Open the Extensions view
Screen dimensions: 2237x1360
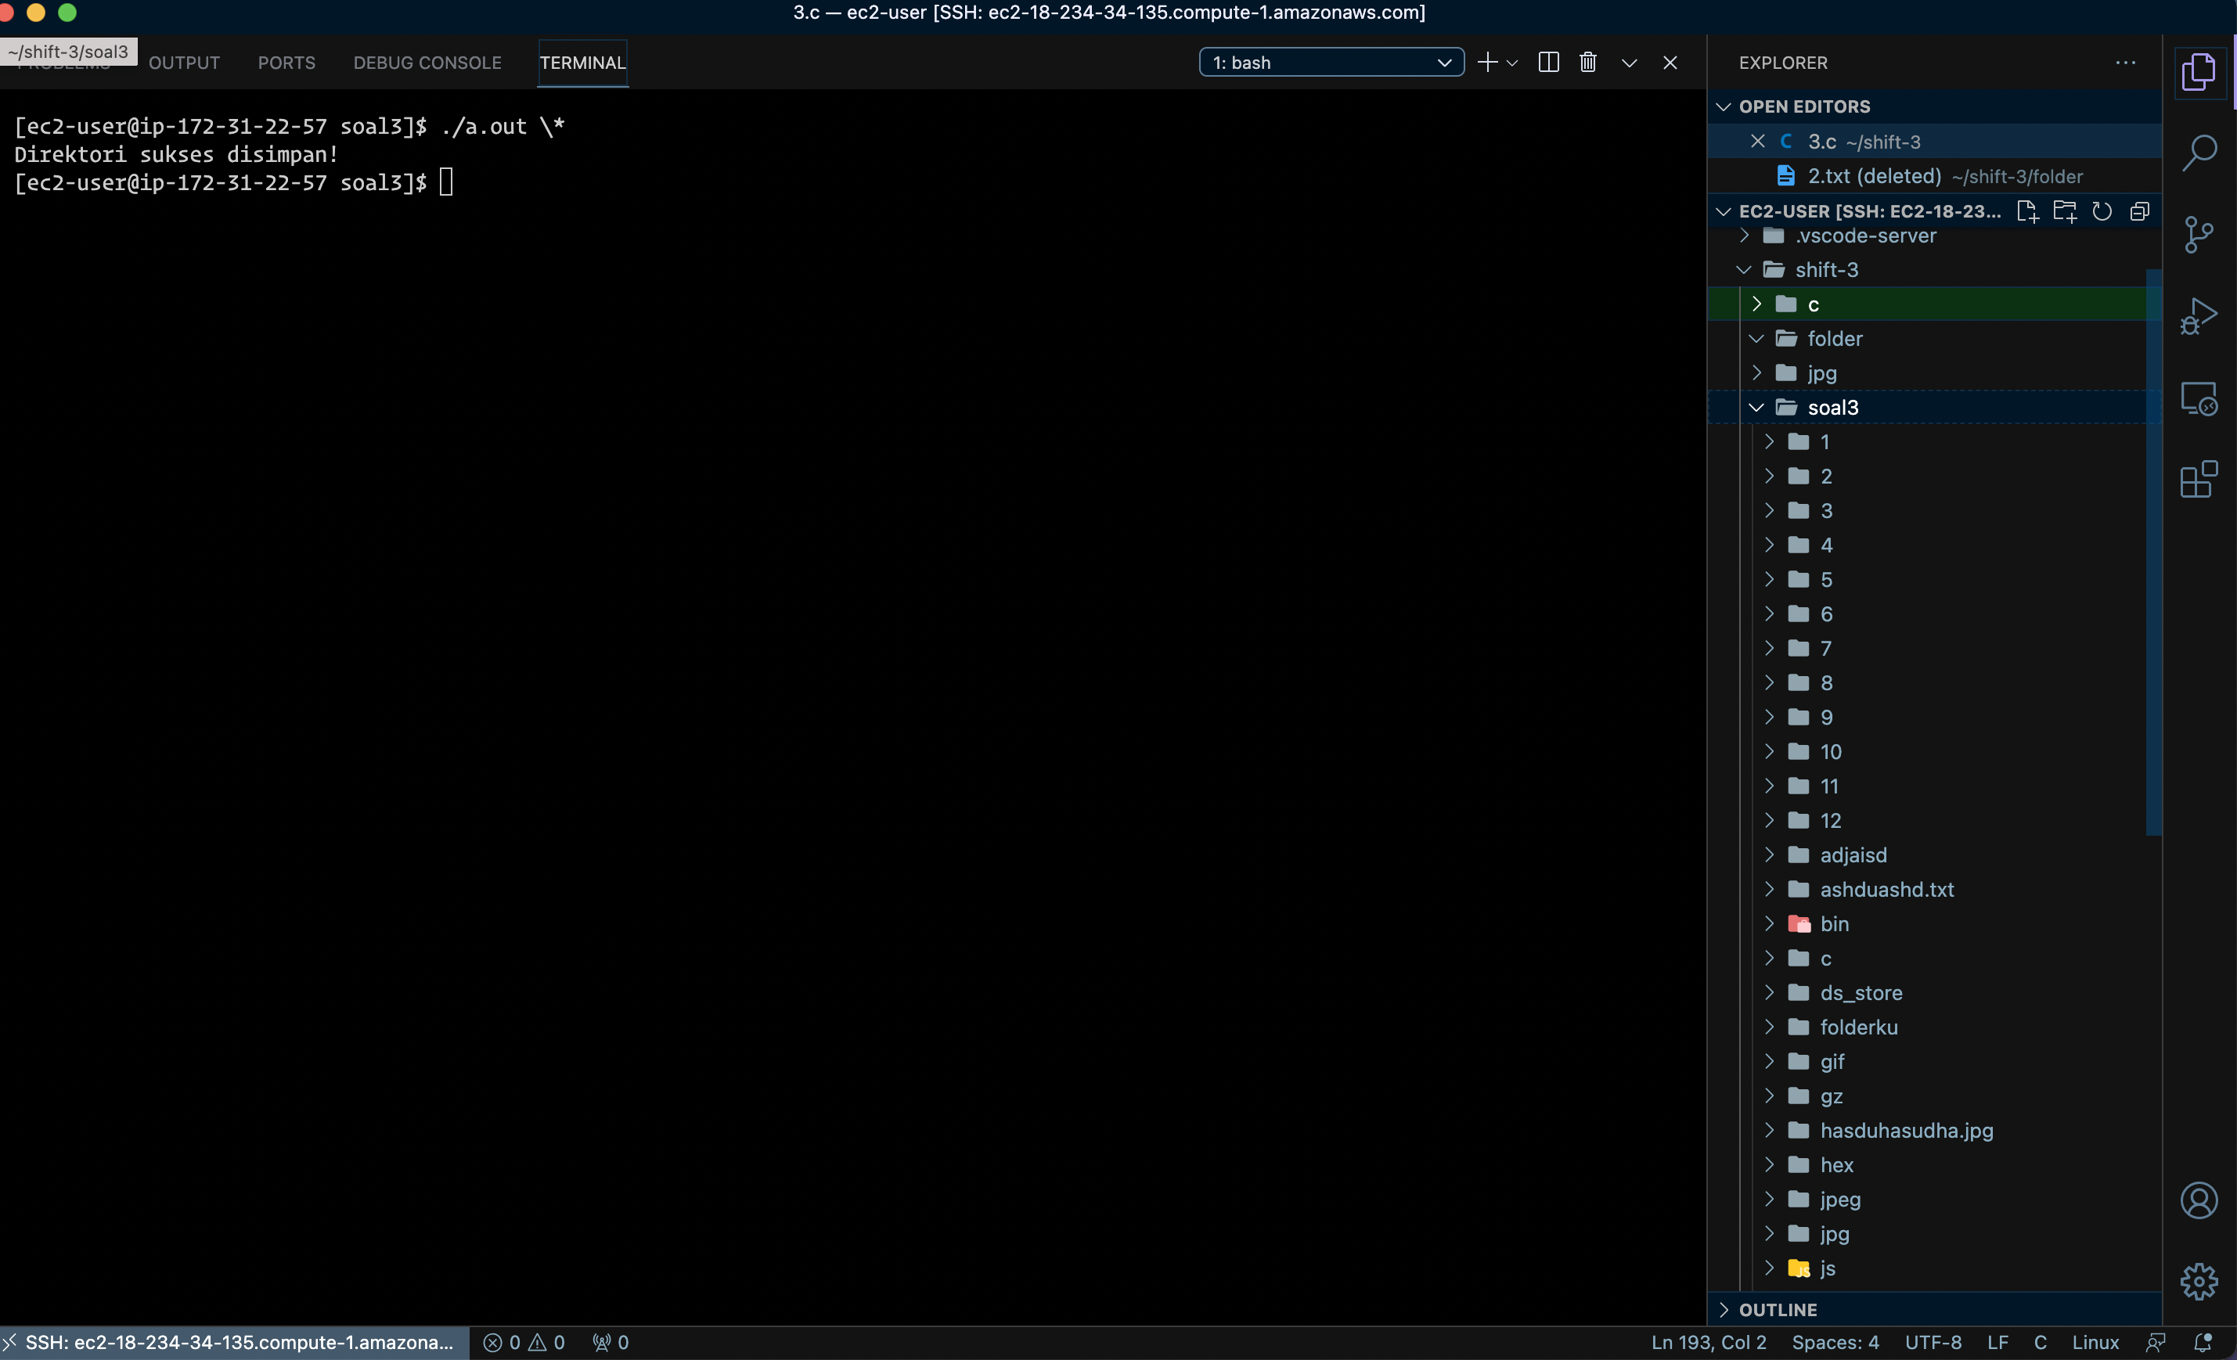pos(2198,480)
